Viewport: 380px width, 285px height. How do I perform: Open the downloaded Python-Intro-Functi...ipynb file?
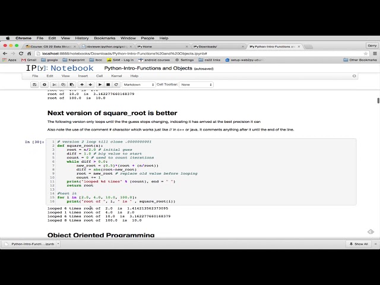30,244
